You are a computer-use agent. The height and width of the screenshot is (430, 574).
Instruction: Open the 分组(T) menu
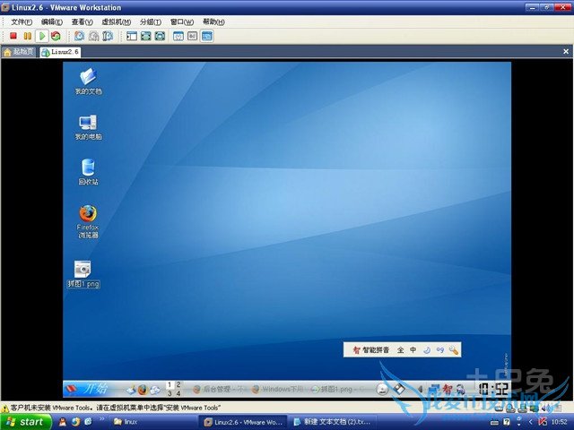coord(151,21)
